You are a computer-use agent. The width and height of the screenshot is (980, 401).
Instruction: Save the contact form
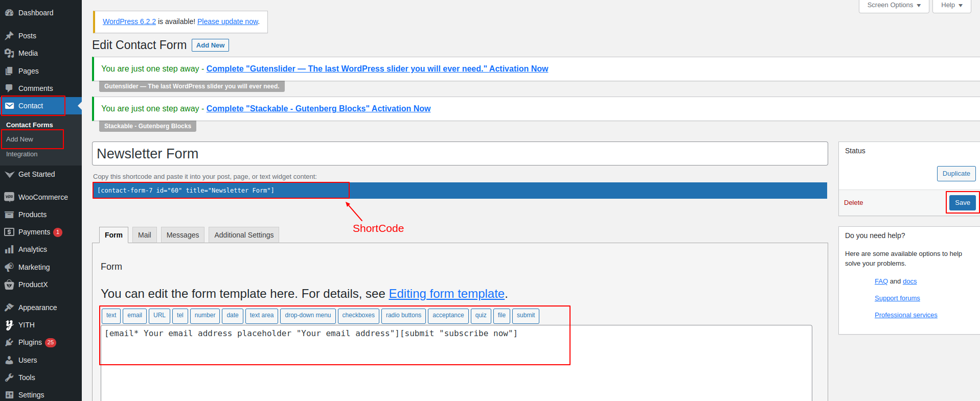click(x=962, y=203)
